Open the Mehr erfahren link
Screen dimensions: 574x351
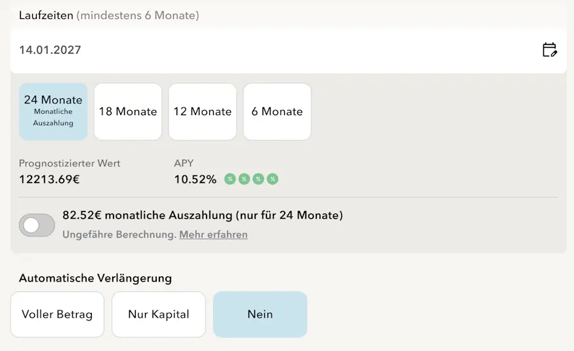[213, 234]
